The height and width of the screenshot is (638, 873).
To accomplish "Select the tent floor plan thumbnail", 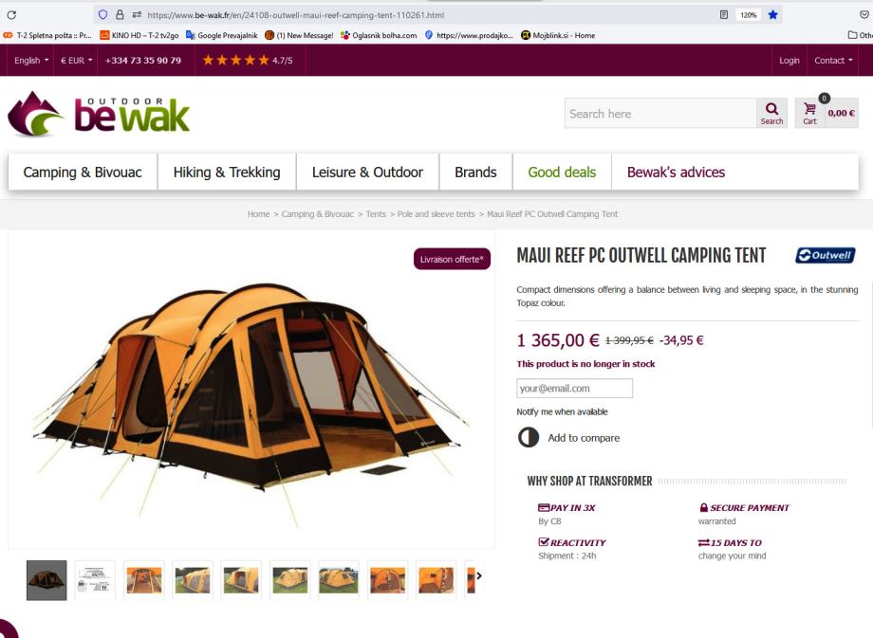I will pos(95,580).
